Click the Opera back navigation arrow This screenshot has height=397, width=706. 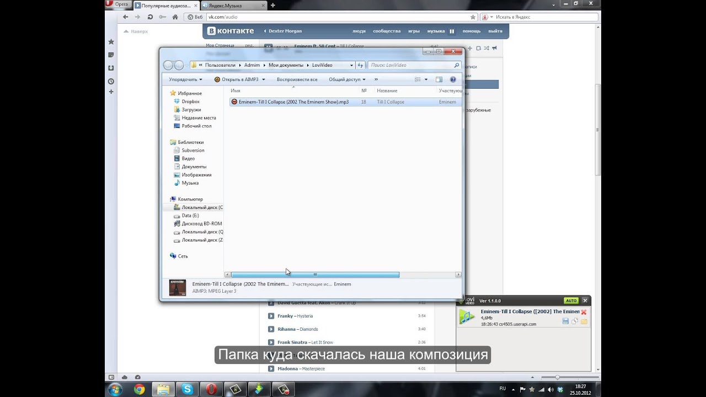point(126,17)
